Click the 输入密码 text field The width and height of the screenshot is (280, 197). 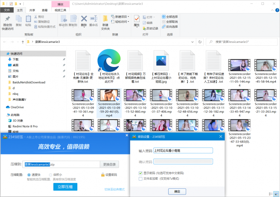pos(183,151)
